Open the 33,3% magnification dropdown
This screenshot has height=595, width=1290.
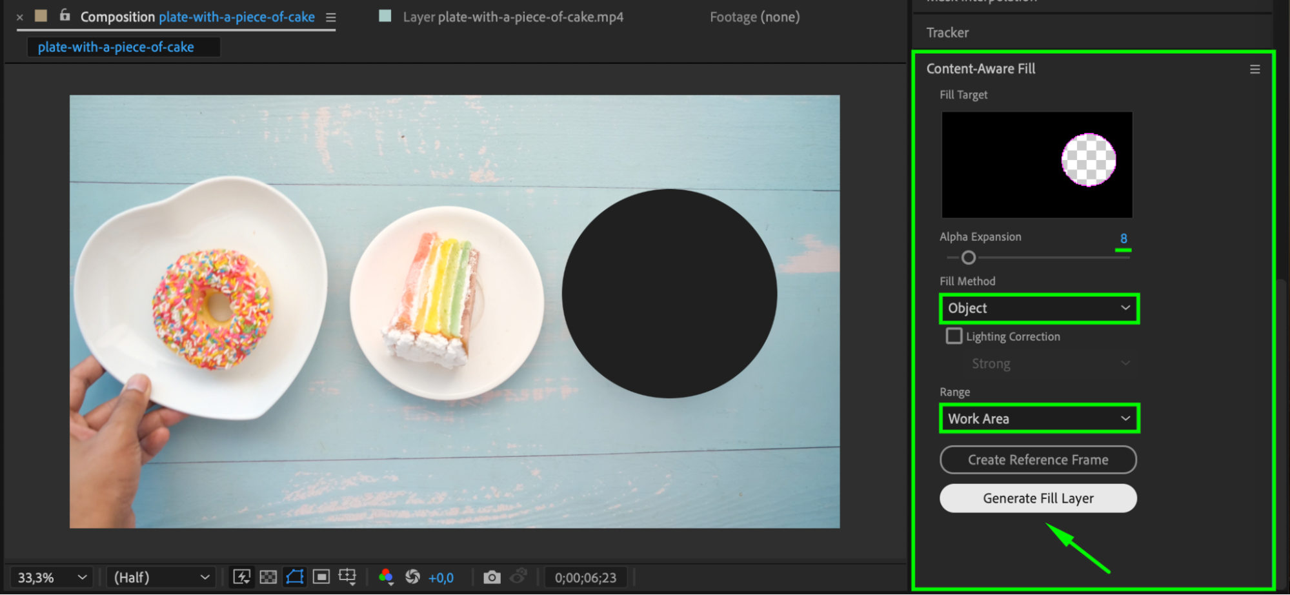52,578
